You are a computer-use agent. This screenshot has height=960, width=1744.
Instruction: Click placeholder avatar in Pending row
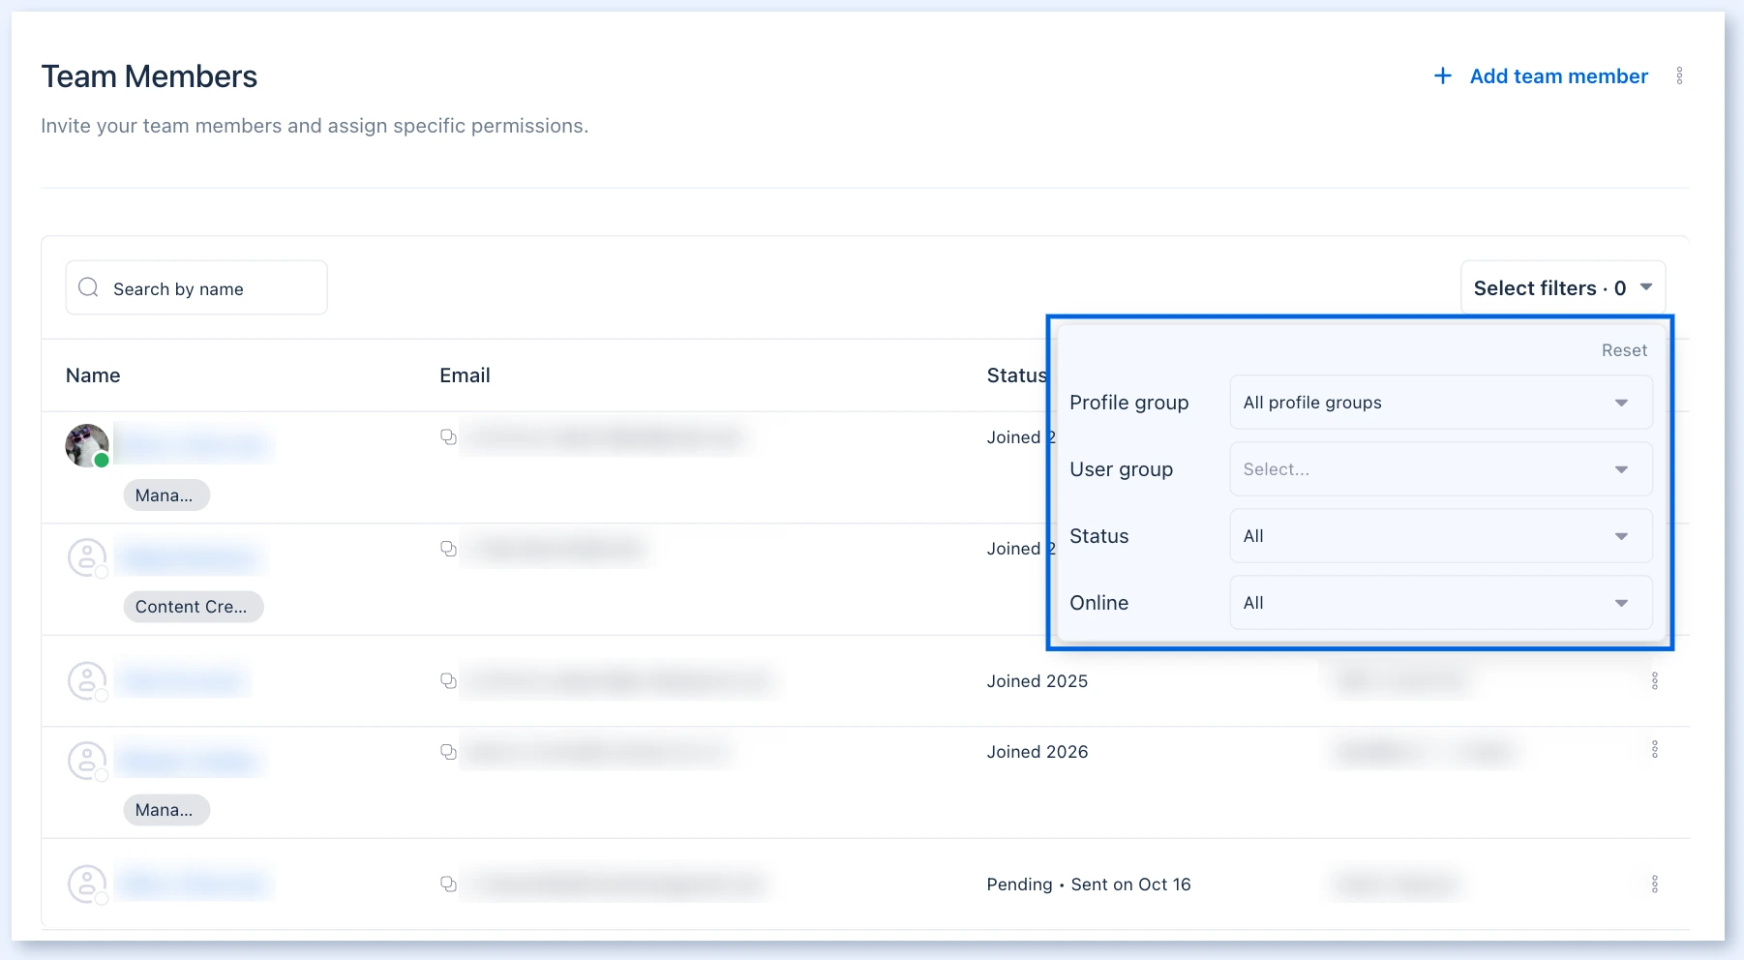(87, 885)
